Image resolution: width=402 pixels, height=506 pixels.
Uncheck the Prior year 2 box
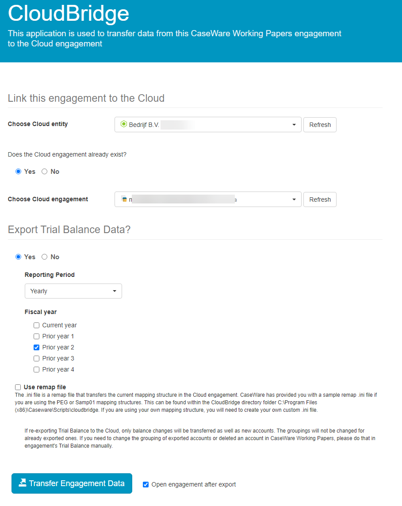coord(36,347)
